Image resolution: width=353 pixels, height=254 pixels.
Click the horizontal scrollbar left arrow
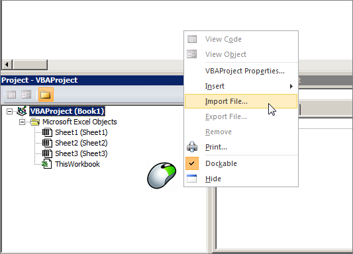pyautogui.click(x=7, y=65)
